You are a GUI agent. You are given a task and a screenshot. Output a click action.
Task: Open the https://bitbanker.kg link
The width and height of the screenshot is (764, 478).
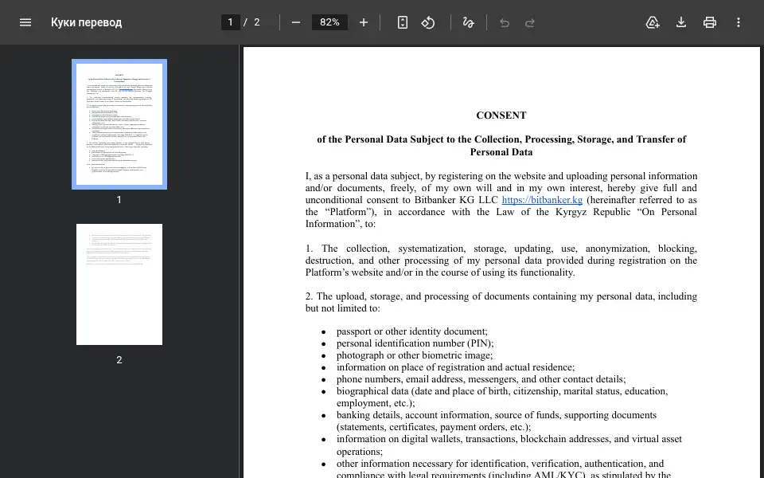(542, 200)
